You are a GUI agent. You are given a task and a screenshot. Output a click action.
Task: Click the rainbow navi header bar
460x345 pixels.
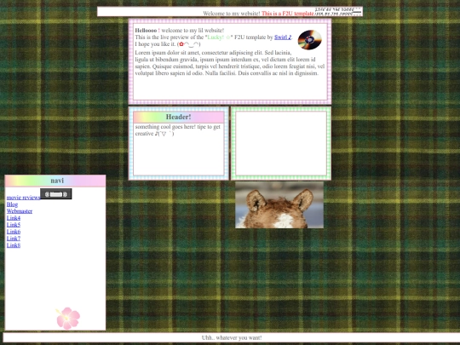55,181
